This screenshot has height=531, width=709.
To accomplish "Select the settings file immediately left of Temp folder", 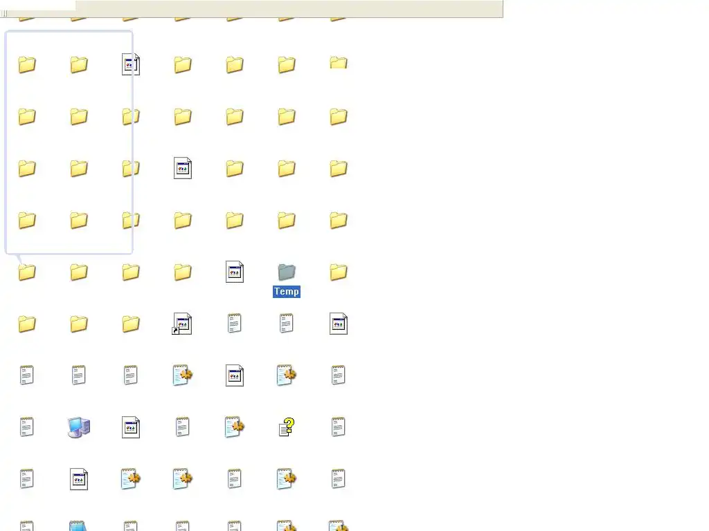I will tap(235, 272).
